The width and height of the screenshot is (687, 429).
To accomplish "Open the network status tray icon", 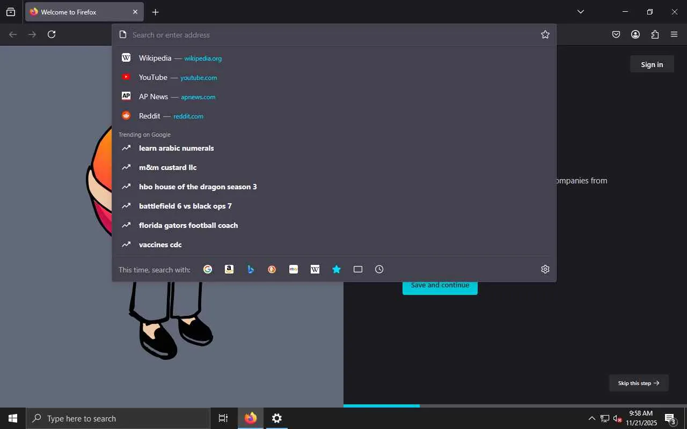I will [605, 418].
